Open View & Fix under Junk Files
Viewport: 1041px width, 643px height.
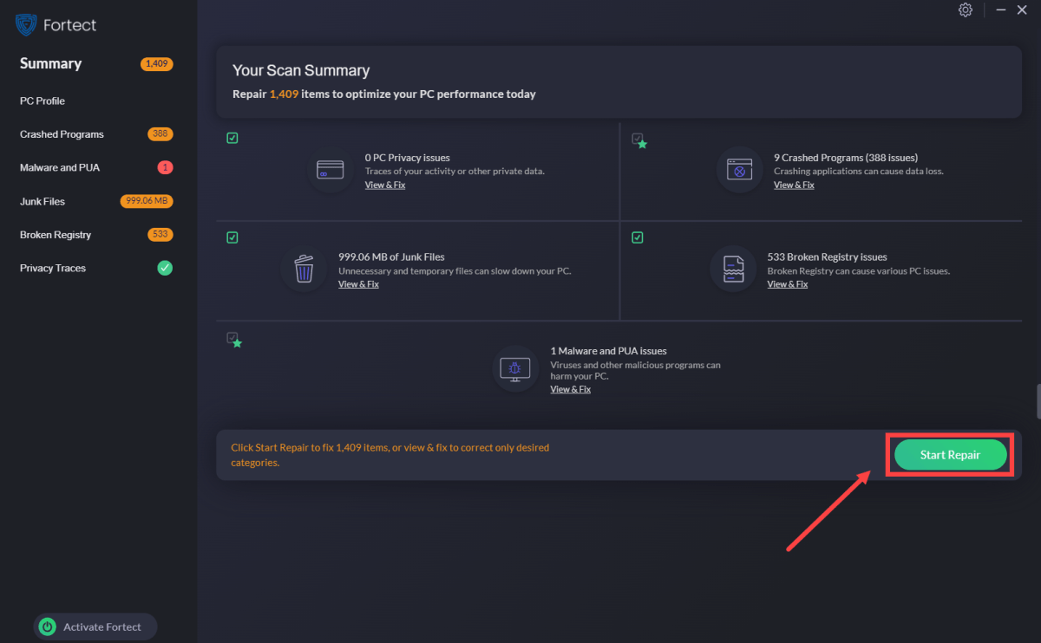click(358, 283)
